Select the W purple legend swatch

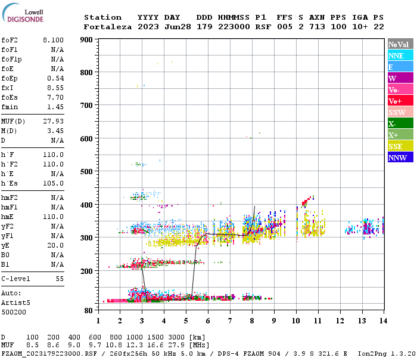pyautogui.click(x=400, y=78)
